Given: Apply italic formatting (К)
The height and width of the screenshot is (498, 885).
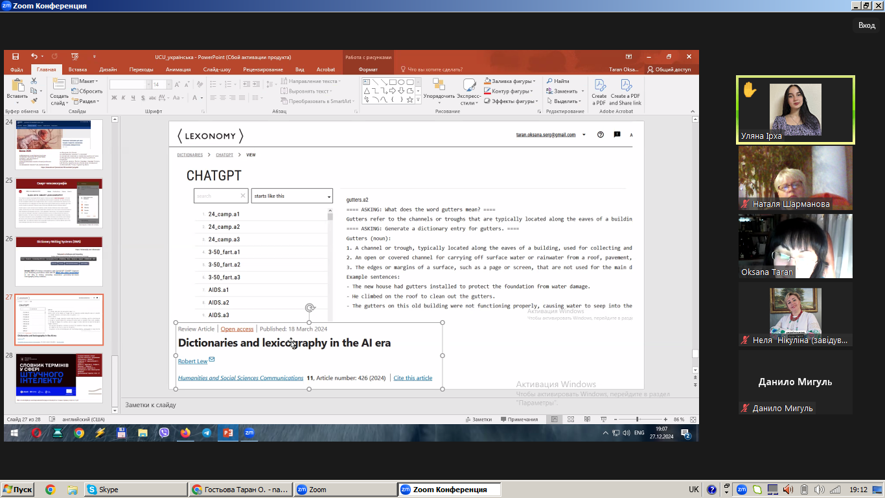Looking at the screenshot, I should click(123, 98).
